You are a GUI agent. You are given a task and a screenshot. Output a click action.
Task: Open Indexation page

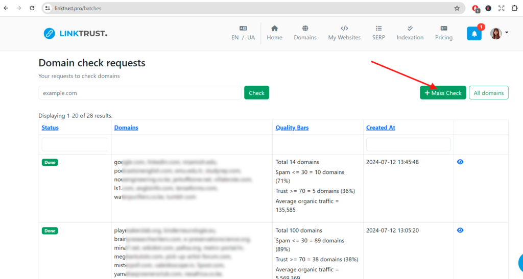(410, 33)
